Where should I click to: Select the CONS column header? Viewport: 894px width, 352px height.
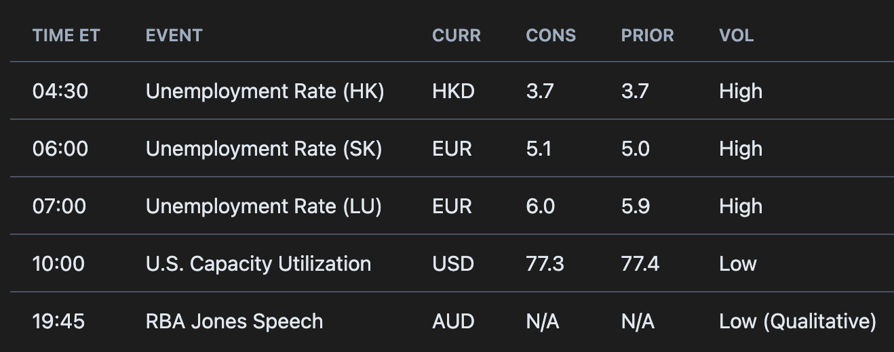pyautogui.click(x=550, y=36)
